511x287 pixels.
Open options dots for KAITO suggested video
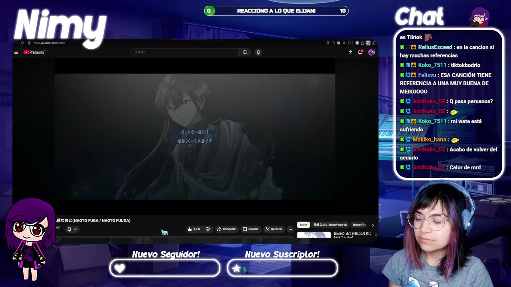[376, 234]
